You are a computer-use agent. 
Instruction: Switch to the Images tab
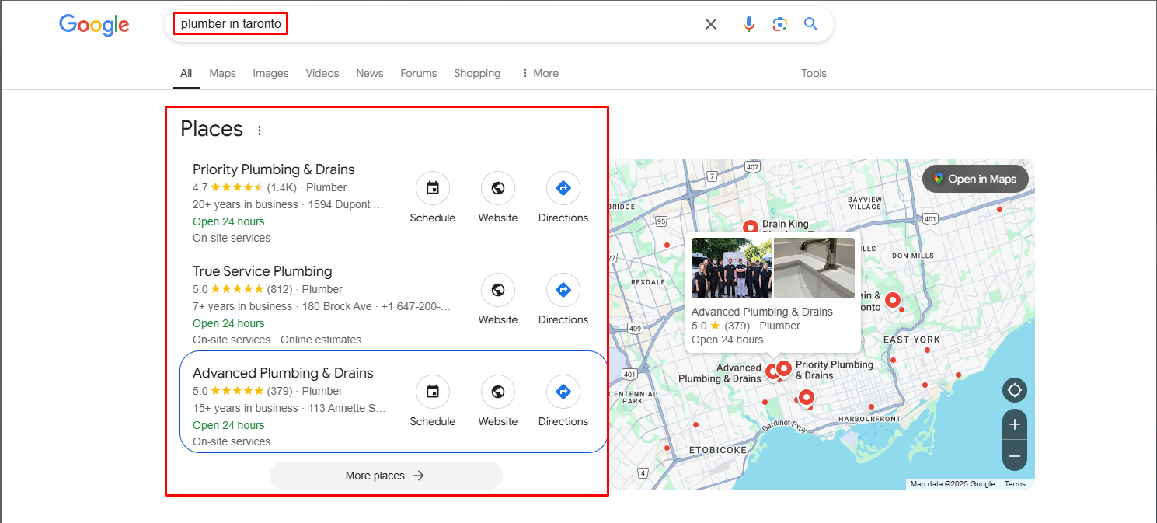pos(270,73)
